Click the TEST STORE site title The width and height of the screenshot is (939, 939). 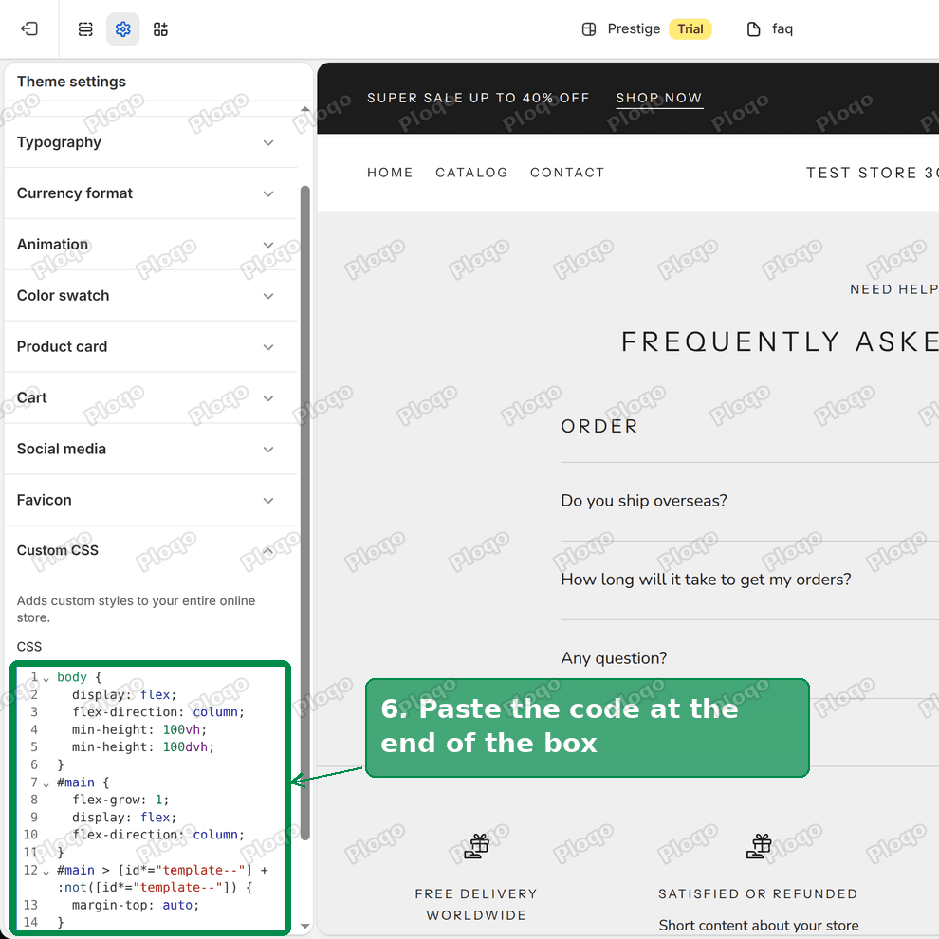[872, 173]
